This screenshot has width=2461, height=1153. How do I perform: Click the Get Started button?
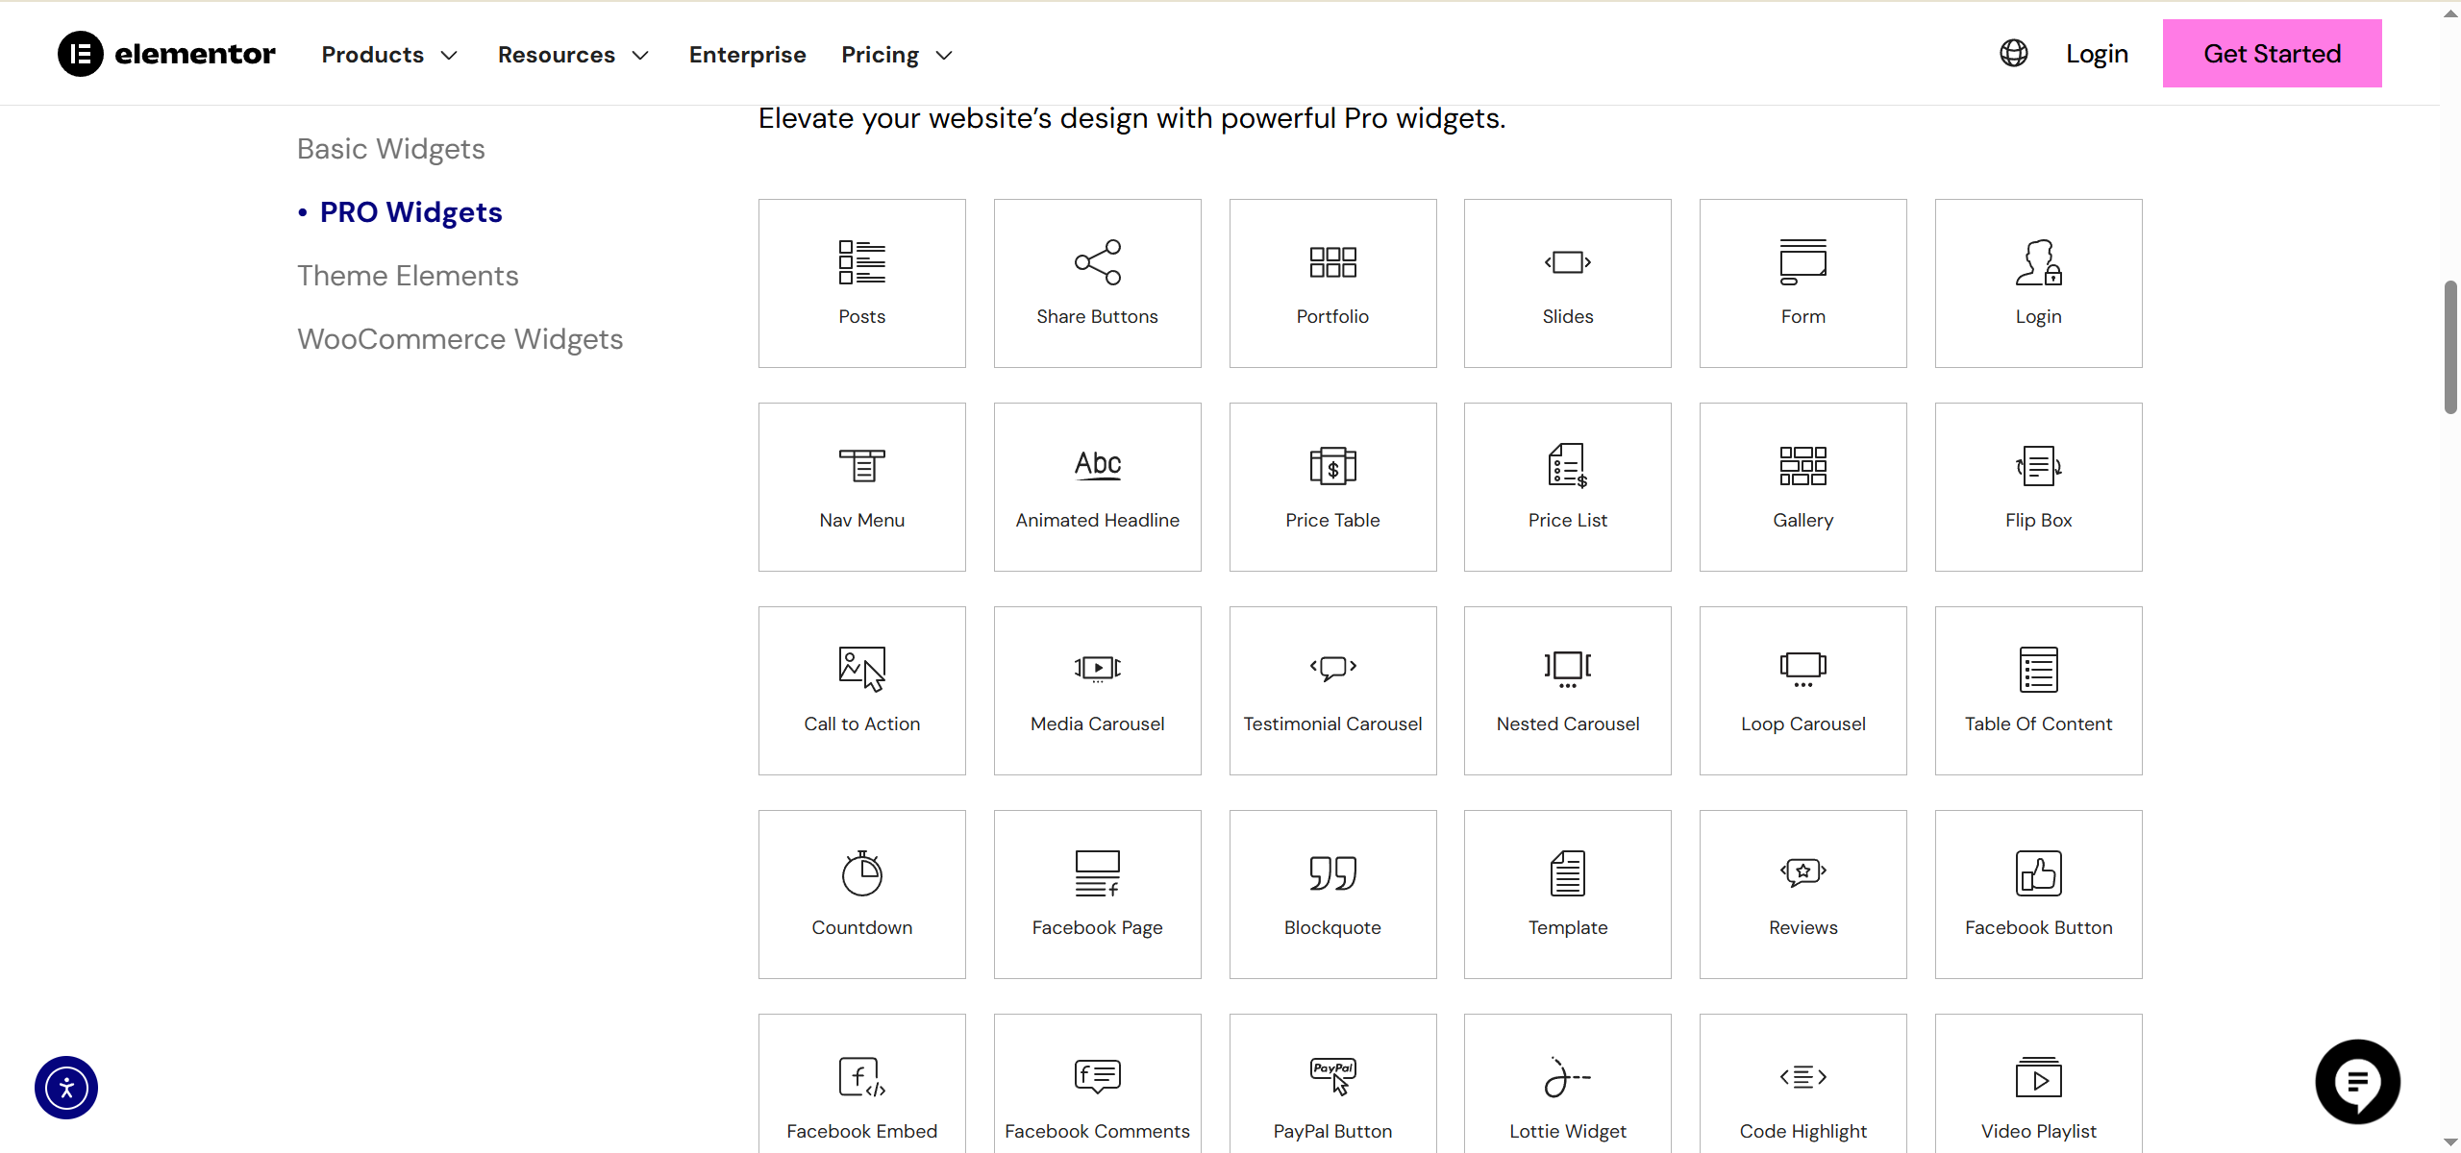[2272, 54]
